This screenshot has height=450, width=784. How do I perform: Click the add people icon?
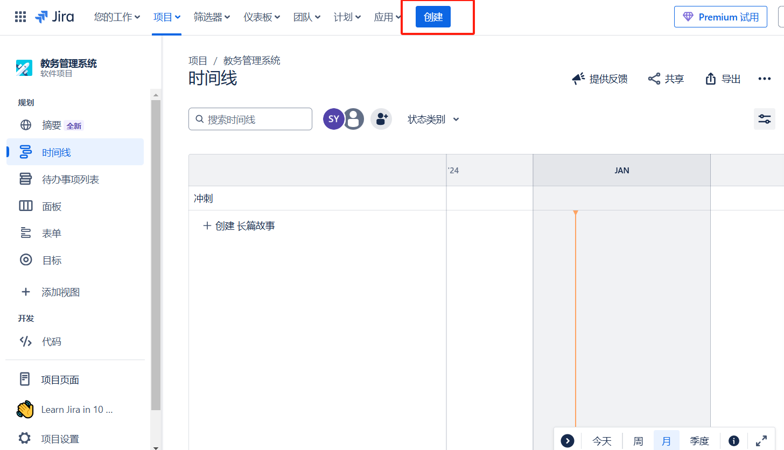point(381,119)
